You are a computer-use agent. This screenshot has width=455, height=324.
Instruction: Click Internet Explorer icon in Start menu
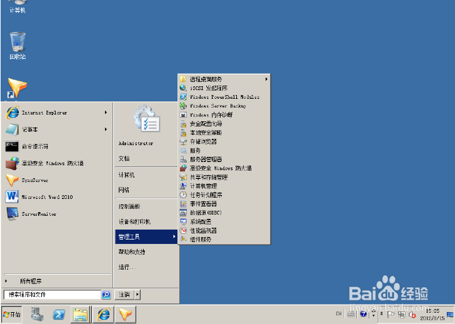coord(12,113)
